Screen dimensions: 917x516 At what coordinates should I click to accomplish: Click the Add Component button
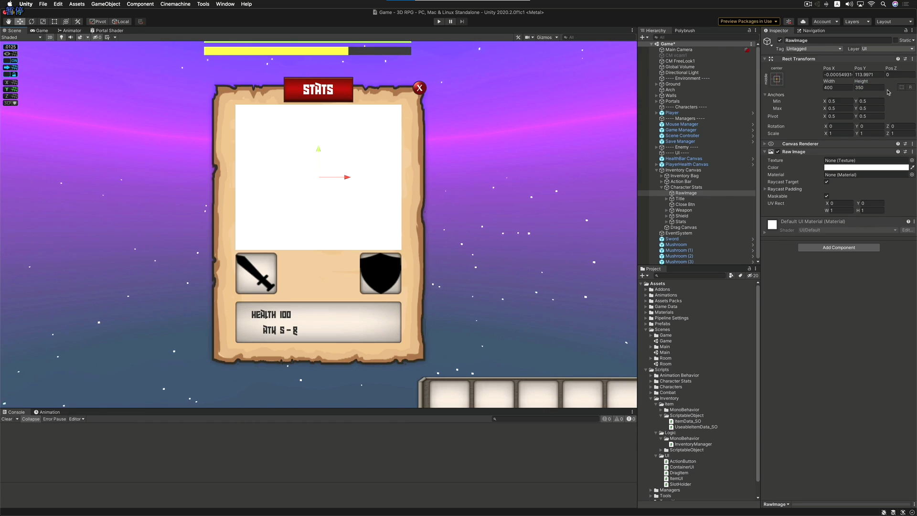pyautogui.click(x=838, y=247)
